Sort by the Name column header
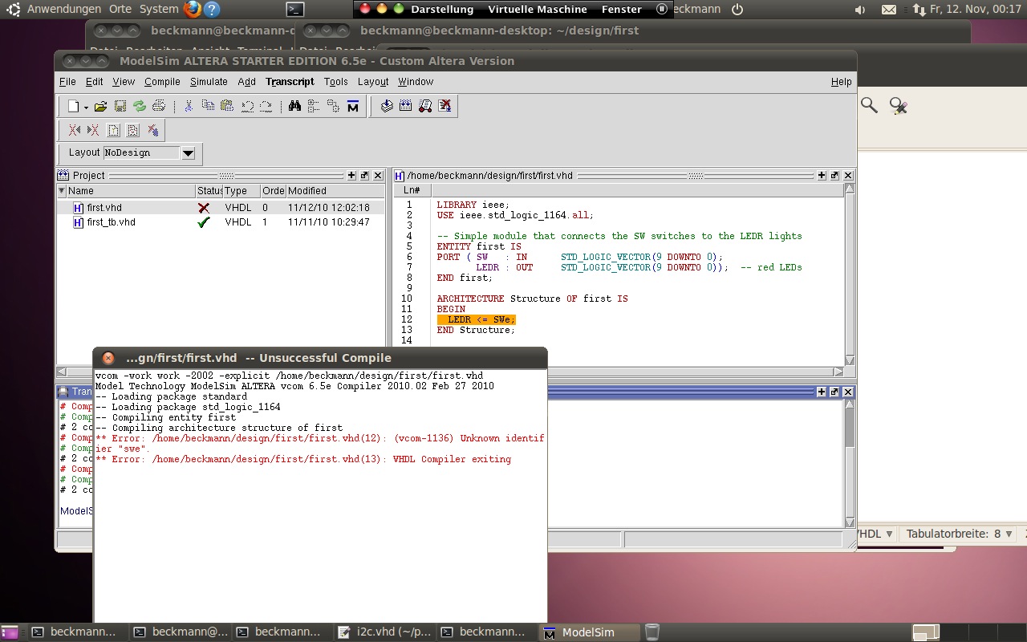Viewport: 1027px width, 642px height. [131, 191]
